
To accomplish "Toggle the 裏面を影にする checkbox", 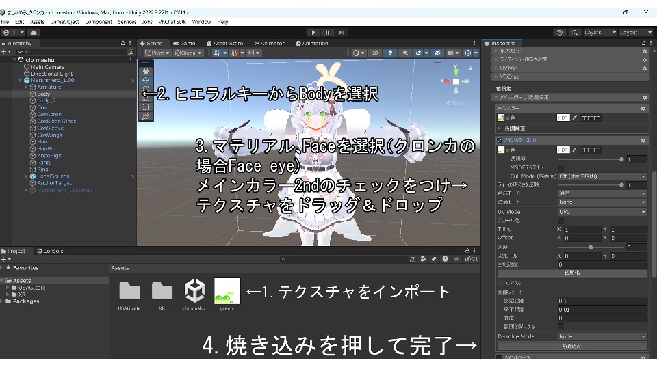I will pos(561,327).
